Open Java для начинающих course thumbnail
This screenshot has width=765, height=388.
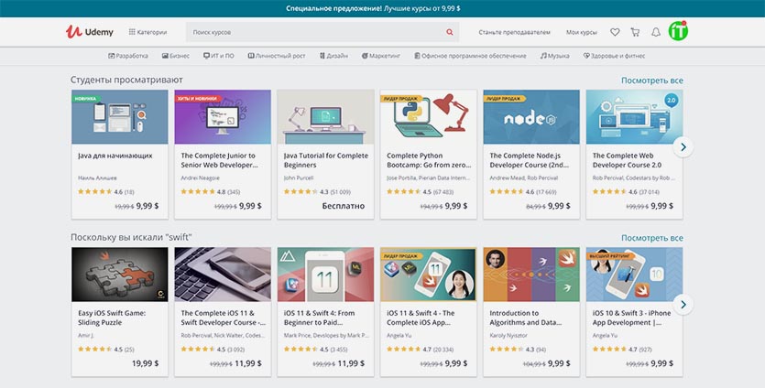point(119,117)
